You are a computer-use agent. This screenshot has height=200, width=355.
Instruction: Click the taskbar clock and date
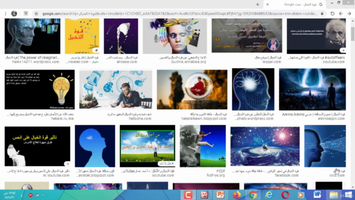9,195
